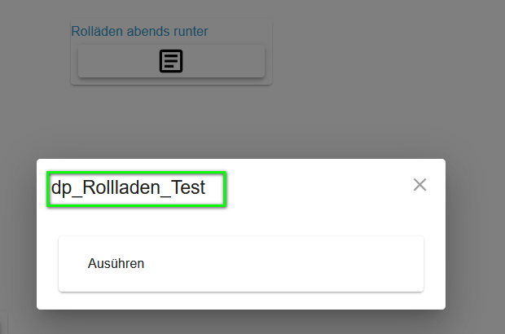The width and height of the screenshot is (505, 334).
Task: Hit the gray X at the dialog corner
Action: pos(419,185)
